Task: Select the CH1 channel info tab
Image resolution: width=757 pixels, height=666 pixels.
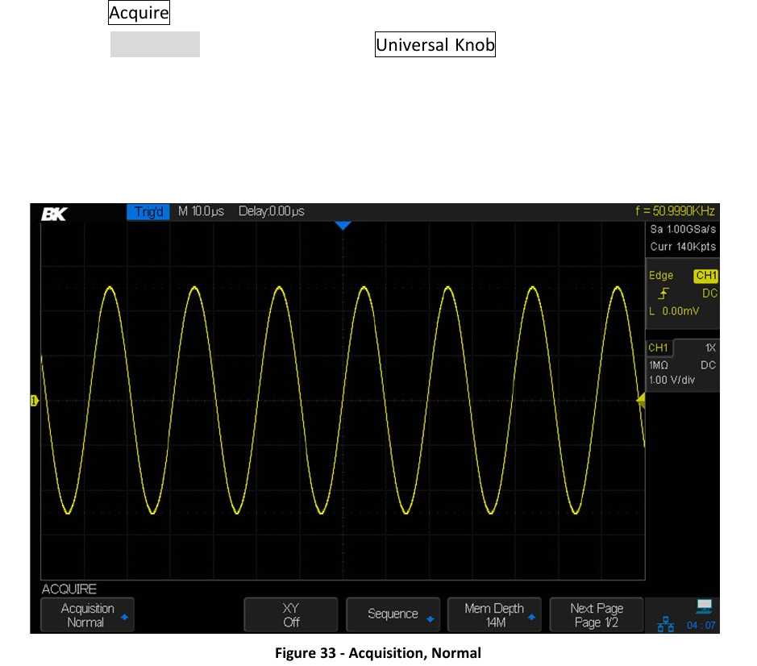Action: 660,348
